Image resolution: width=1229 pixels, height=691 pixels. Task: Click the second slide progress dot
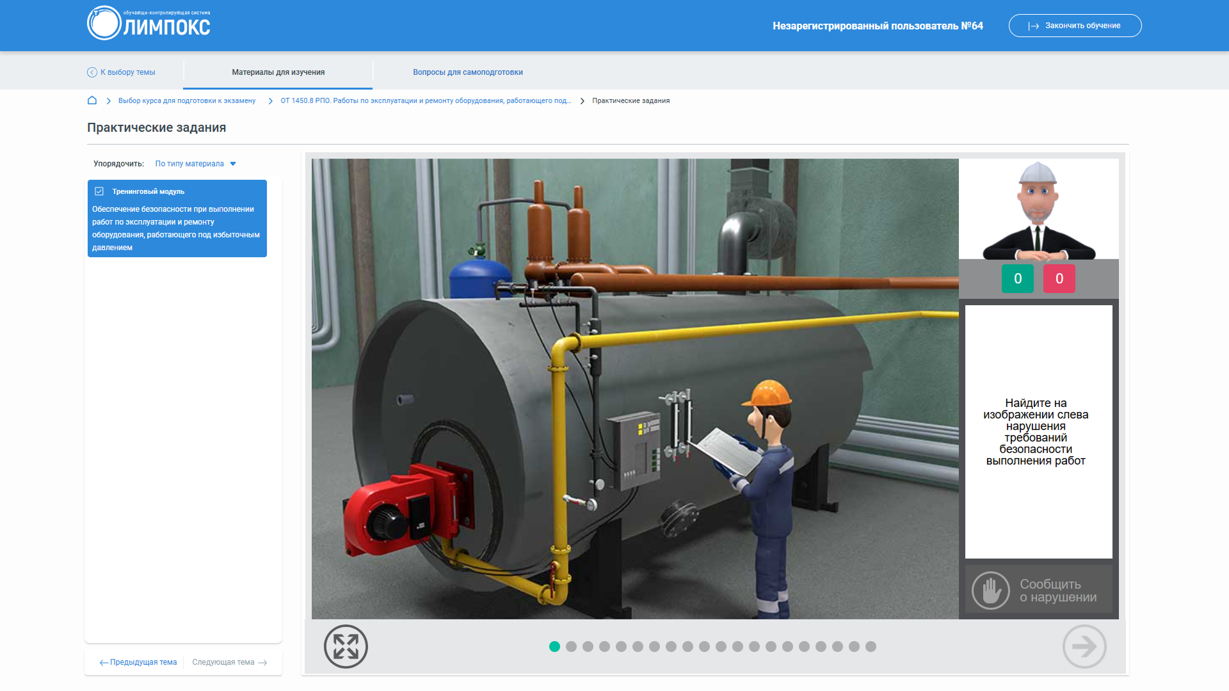pyautogui.click(x=571, y=647)
